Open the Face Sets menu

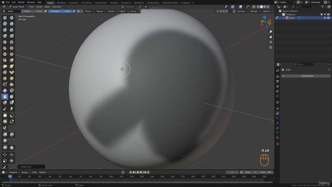click(57, 7)
